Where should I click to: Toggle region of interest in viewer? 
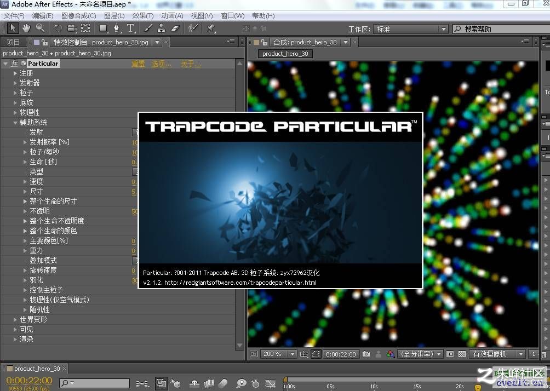click(316, 354)
